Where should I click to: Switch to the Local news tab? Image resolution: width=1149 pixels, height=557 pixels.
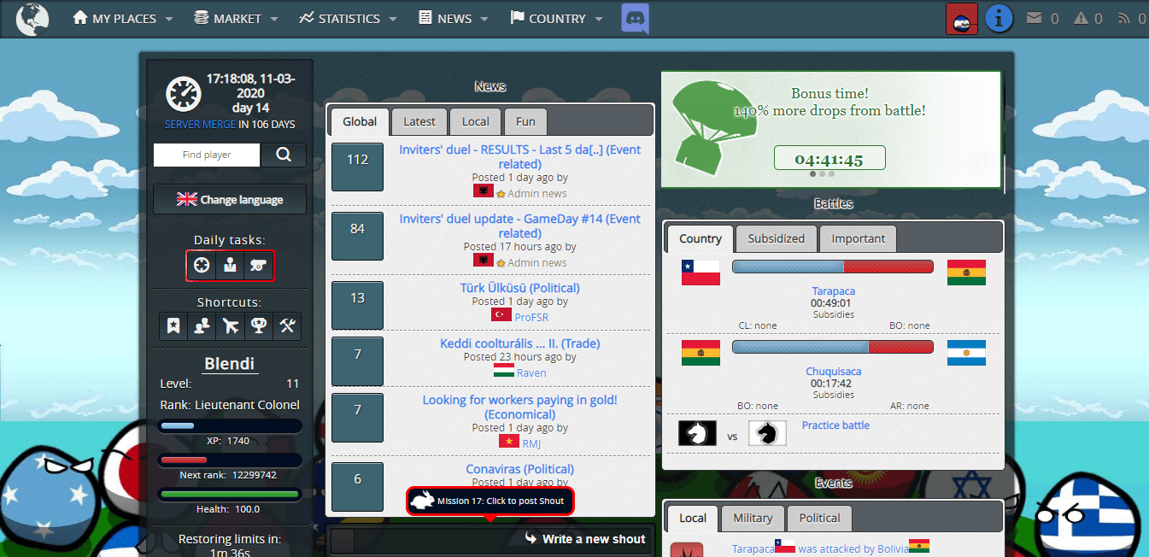point(476,121)
